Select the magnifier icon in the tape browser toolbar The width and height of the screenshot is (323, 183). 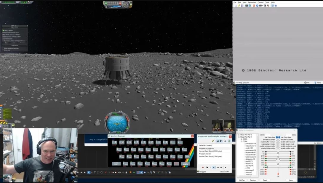pos(225,141)
